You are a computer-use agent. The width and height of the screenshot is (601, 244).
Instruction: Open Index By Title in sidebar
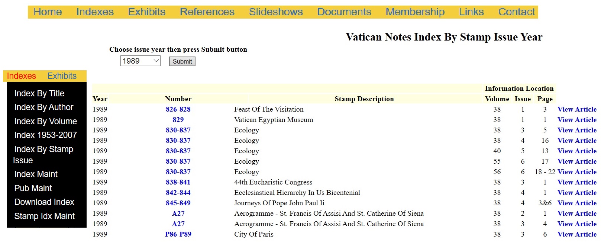39,93
